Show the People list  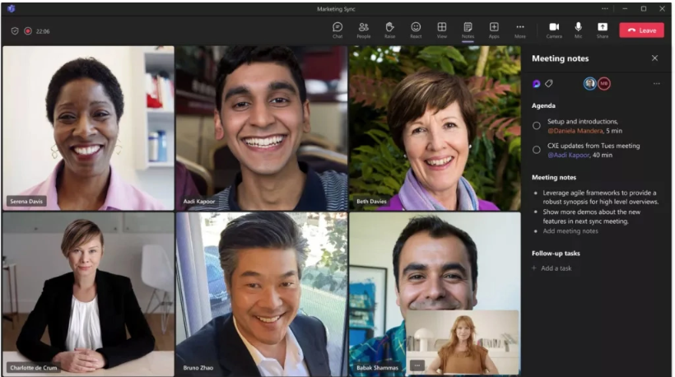[x=364, y=30]
